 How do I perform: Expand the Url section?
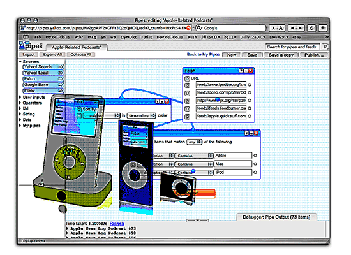pos(20,108)
